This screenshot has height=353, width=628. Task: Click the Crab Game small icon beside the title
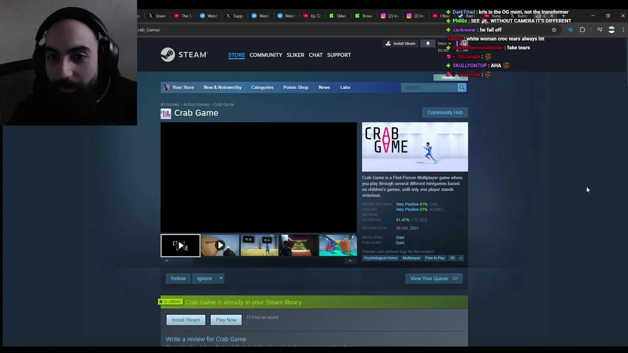pos(166,113)
